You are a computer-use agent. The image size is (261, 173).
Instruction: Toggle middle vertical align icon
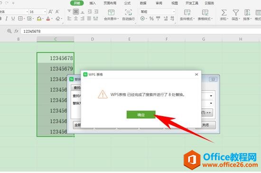point(76,11)
